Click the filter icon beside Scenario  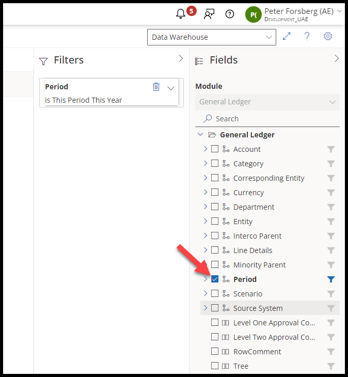331,294
